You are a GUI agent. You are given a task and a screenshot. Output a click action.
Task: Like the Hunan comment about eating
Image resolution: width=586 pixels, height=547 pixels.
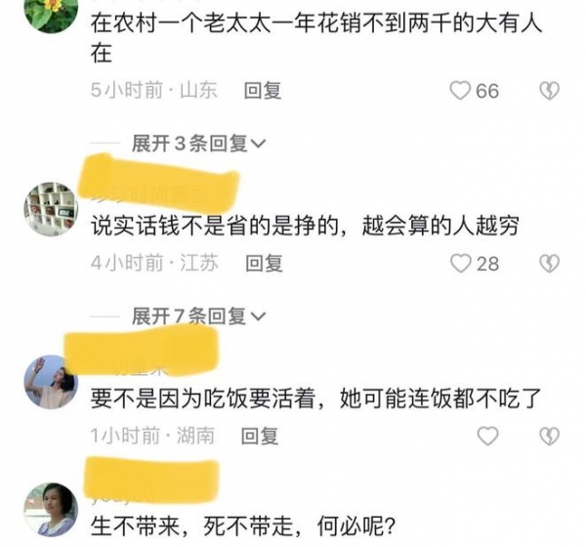[x=488, y=436]
